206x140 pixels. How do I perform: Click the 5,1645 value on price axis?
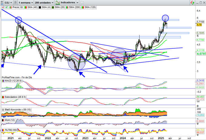coord(201,33)
